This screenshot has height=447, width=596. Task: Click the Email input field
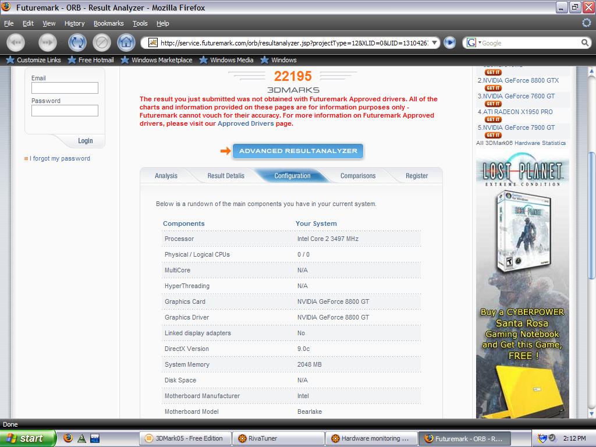coord(65,88)
